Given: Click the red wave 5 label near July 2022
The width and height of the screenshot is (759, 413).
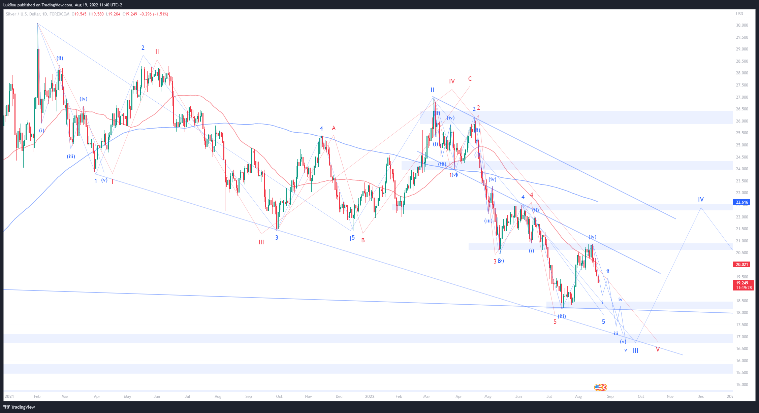Looking at the screenshot, I should coord(555,322).
